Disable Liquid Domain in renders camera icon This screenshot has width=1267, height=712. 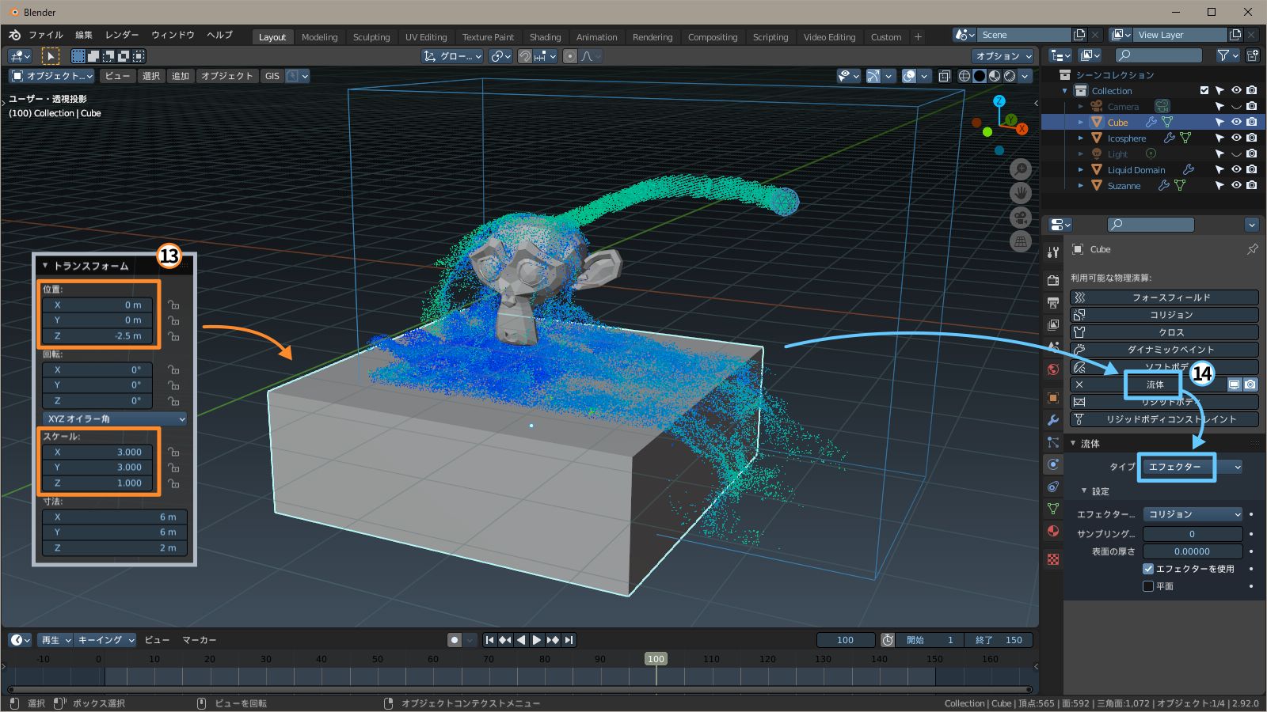pyautogui.click(x=1251, y=169)
